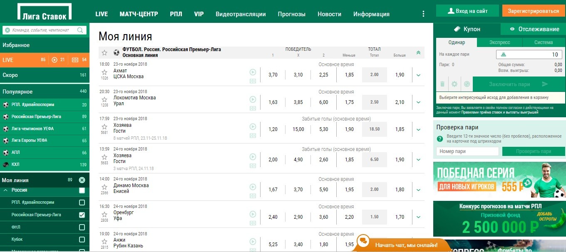Favorite the Анжи – Рубин Казань match star
Viewport: 566px width, 252px height.
104,241
